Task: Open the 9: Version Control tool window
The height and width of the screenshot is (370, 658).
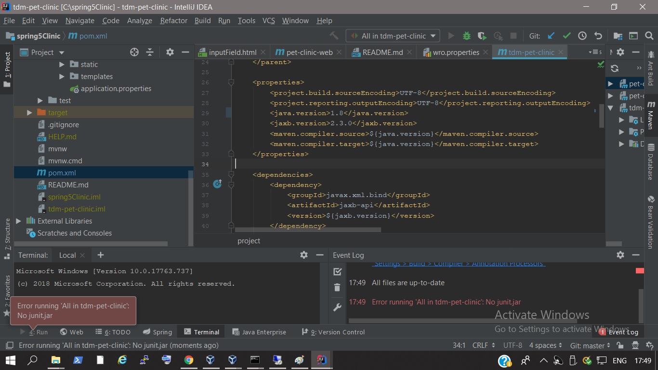Action: coord(333,332)
